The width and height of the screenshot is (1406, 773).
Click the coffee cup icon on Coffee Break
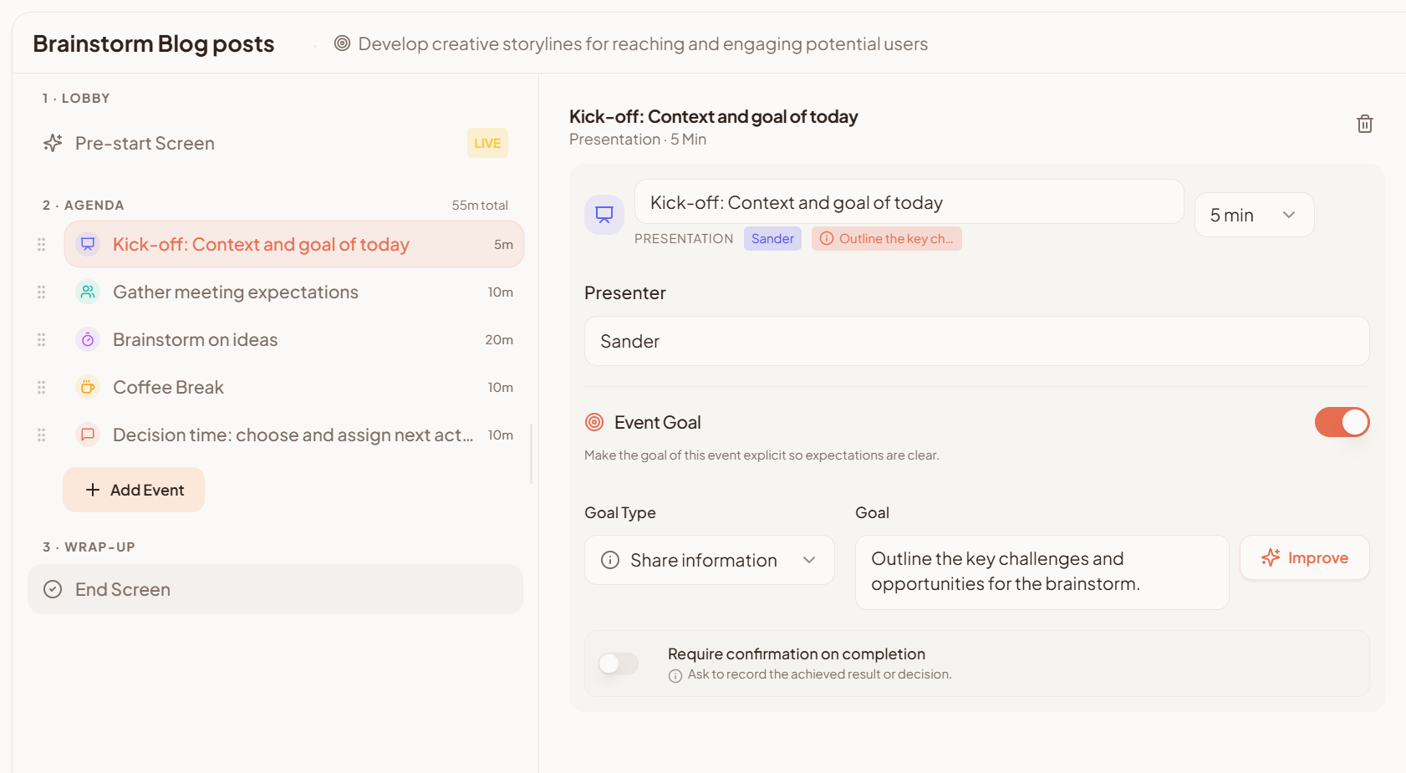[x=87, y=387]
